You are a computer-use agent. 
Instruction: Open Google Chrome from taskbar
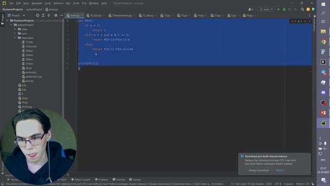pyautogui.click(x=323, y=42)
